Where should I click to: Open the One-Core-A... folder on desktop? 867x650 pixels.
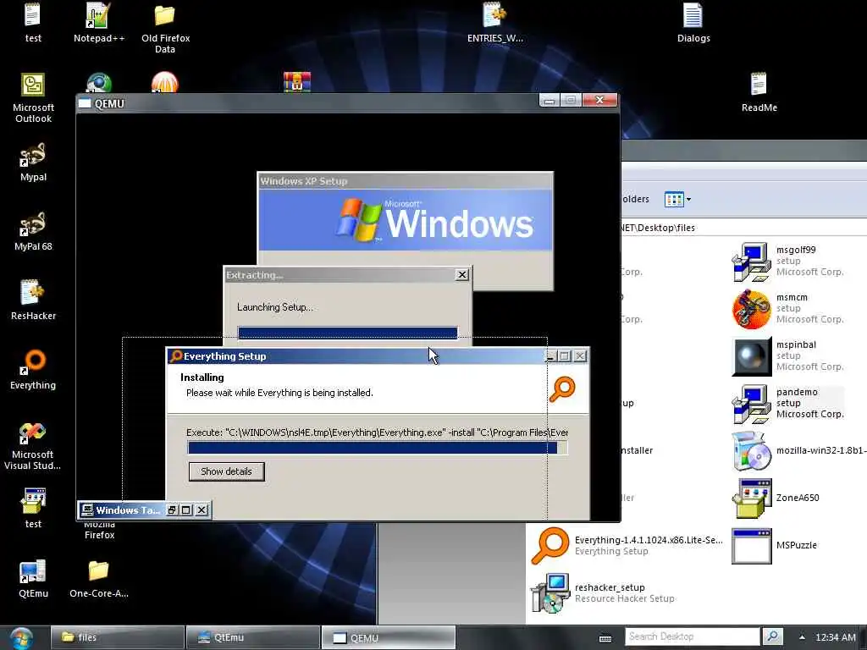[x=98, y=578]
